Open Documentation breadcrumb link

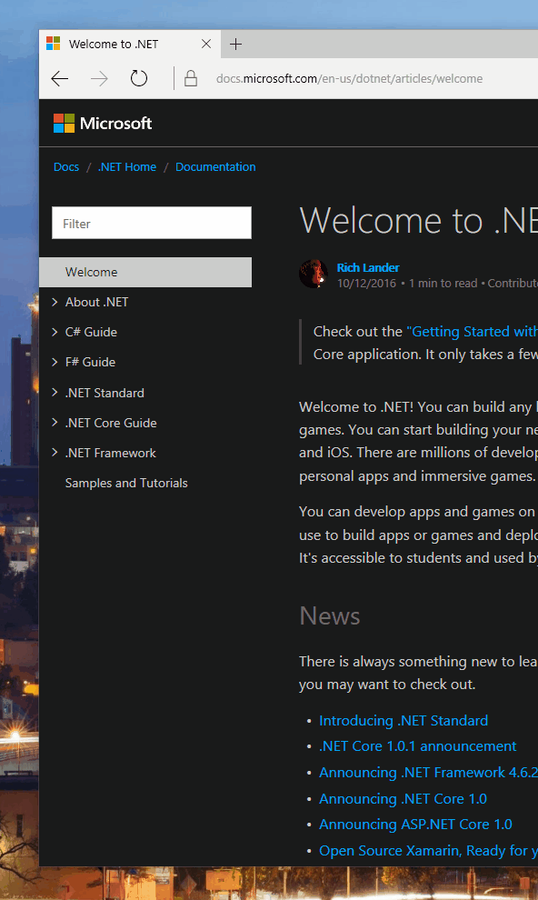pos(215,167)
